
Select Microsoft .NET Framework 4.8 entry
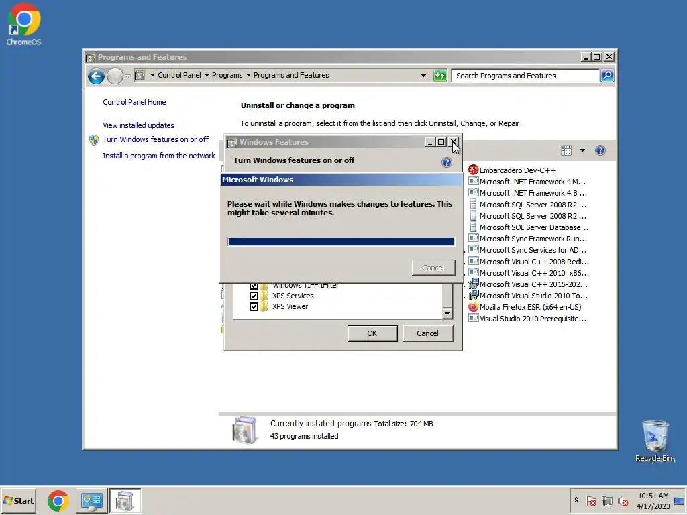click(527, 193)
